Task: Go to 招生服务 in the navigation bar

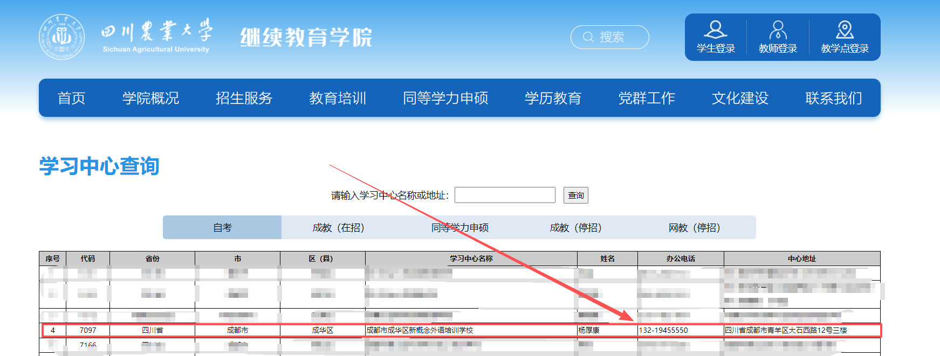Action: (x=244, y=98)
